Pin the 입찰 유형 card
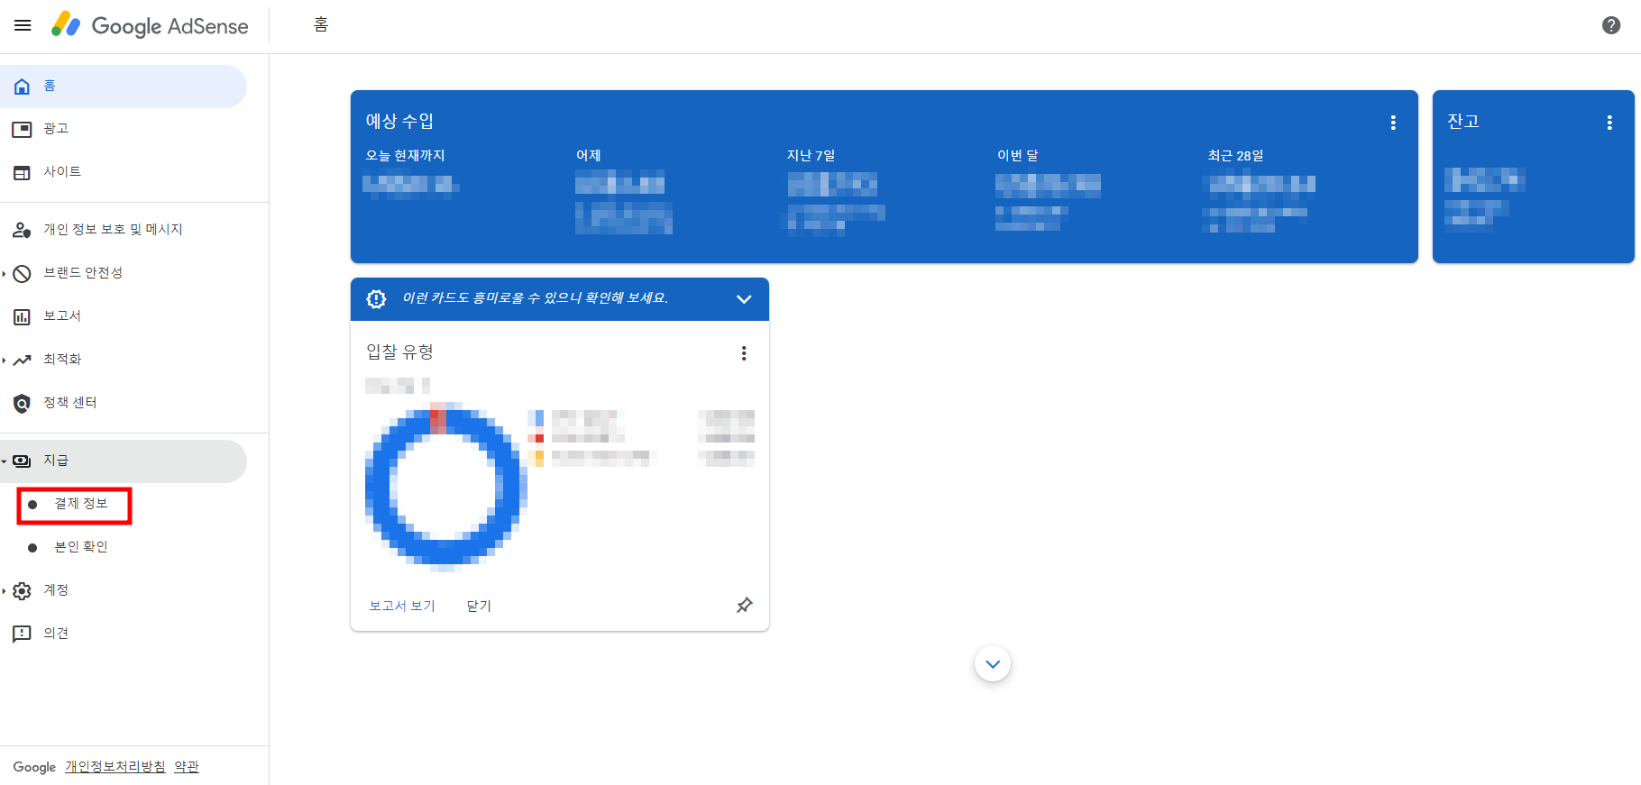 click(744, 606)
